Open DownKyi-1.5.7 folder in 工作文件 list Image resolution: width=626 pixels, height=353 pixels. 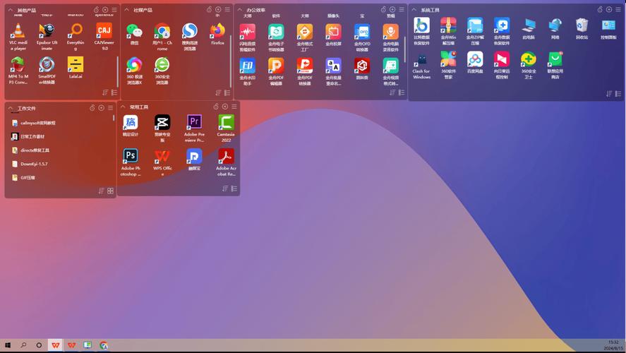33,164
